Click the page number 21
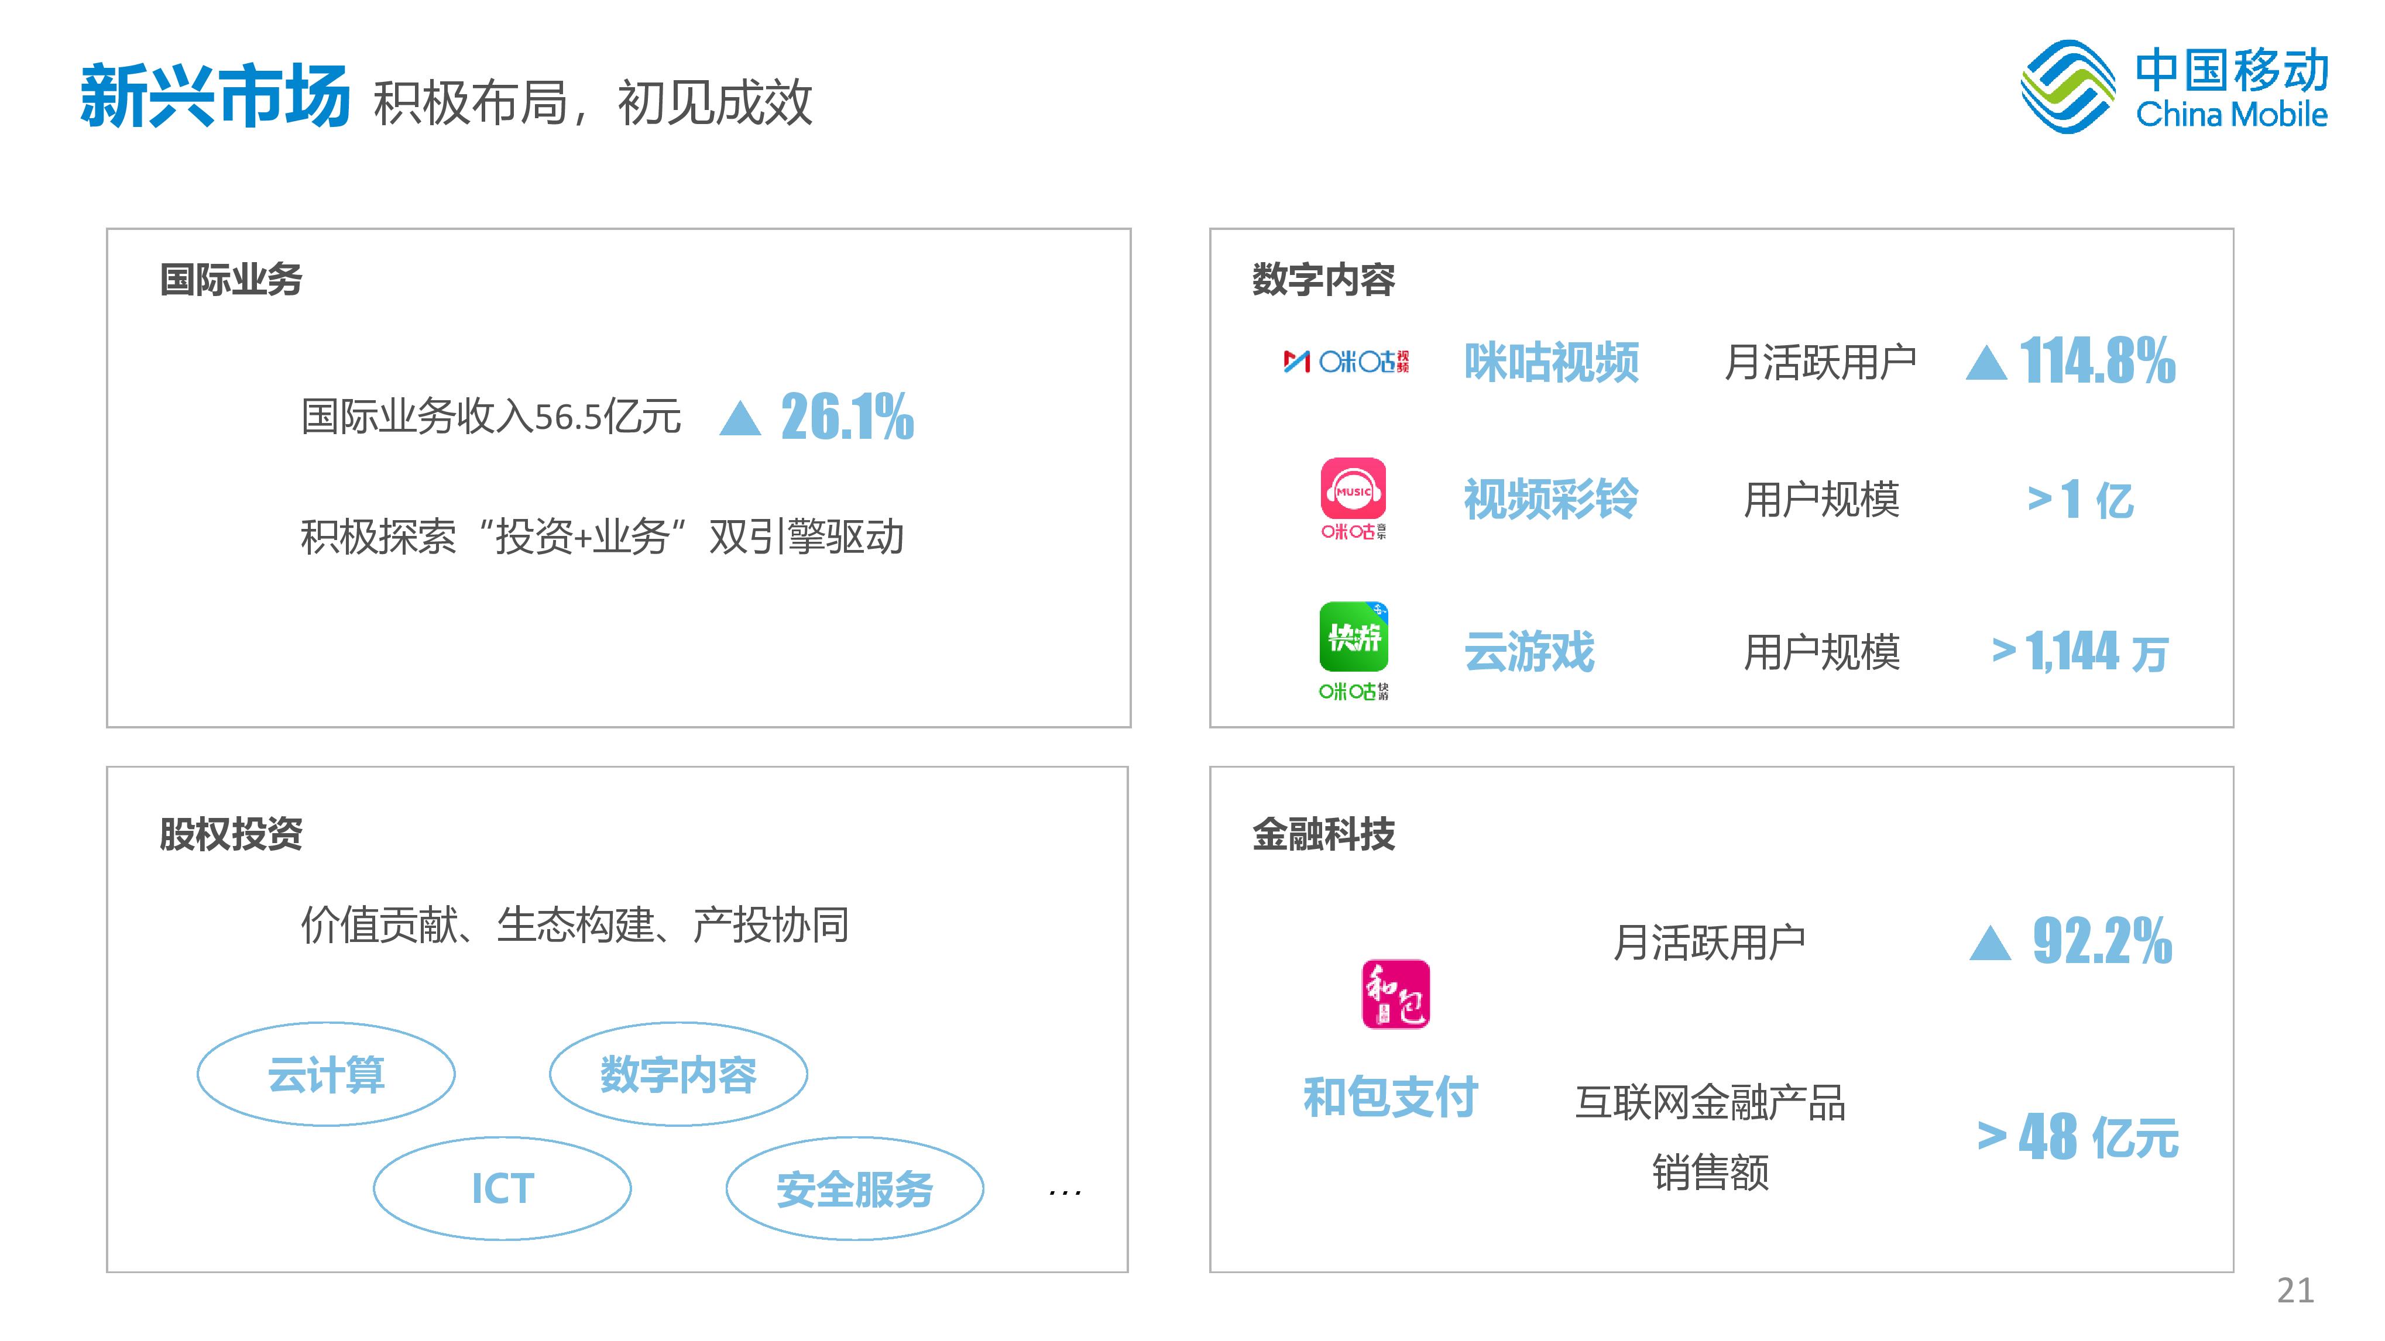Screen dimensions: 2385x1341 click(2295, 1290)
